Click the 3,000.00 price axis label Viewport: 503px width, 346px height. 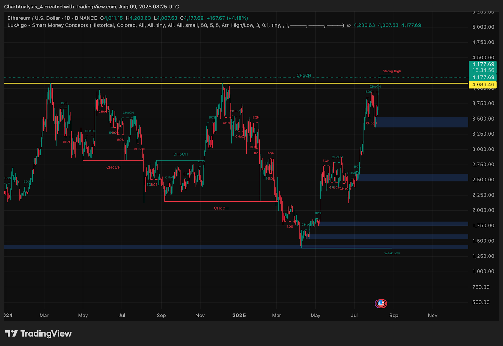[483, 149]
